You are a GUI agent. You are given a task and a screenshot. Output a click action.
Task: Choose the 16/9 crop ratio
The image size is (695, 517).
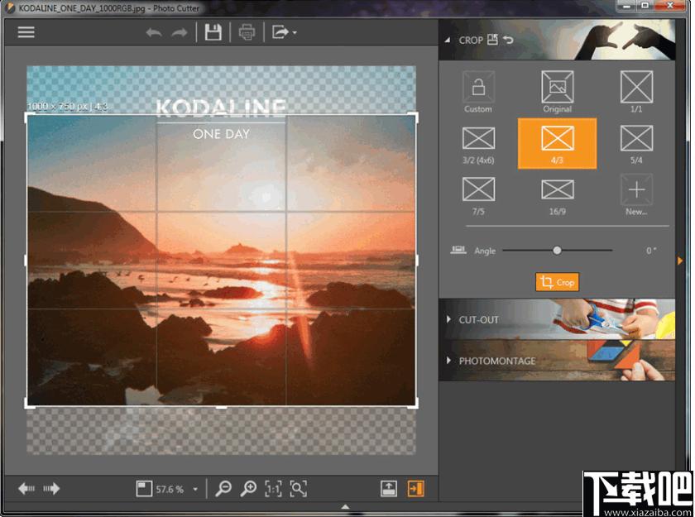point(557,197)
